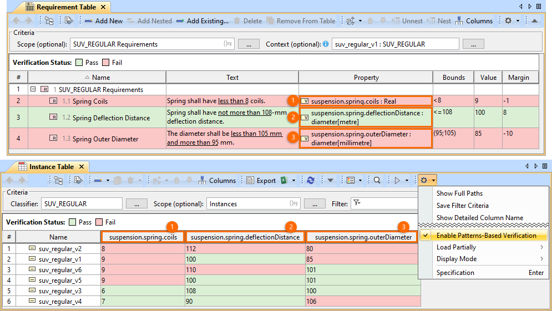The height and width of the screenshot is (311, 552).
Task: Click the Search magnifier icon in Instance Table
Action: [x=377, y=180]
